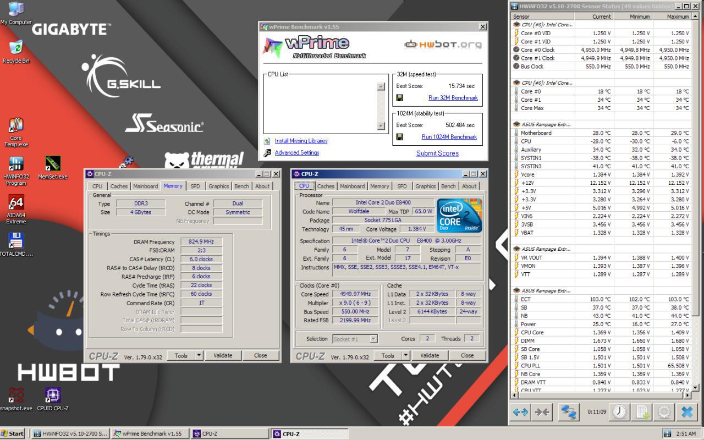704x440 pixels.
Task: Open AIDA64 Extreme desktop icon
Action: click(x=16, y=210)
